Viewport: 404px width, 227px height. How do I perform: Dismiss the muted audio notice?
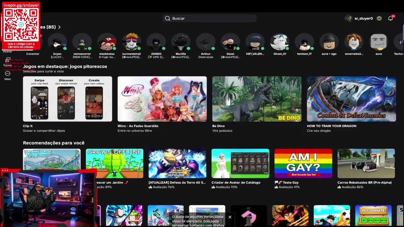[230, 217]
